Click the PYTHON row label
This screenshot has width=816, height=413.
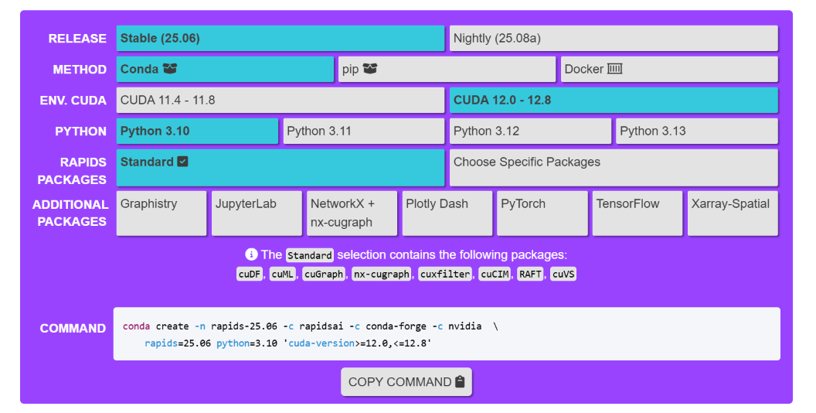tap(80, 131)
